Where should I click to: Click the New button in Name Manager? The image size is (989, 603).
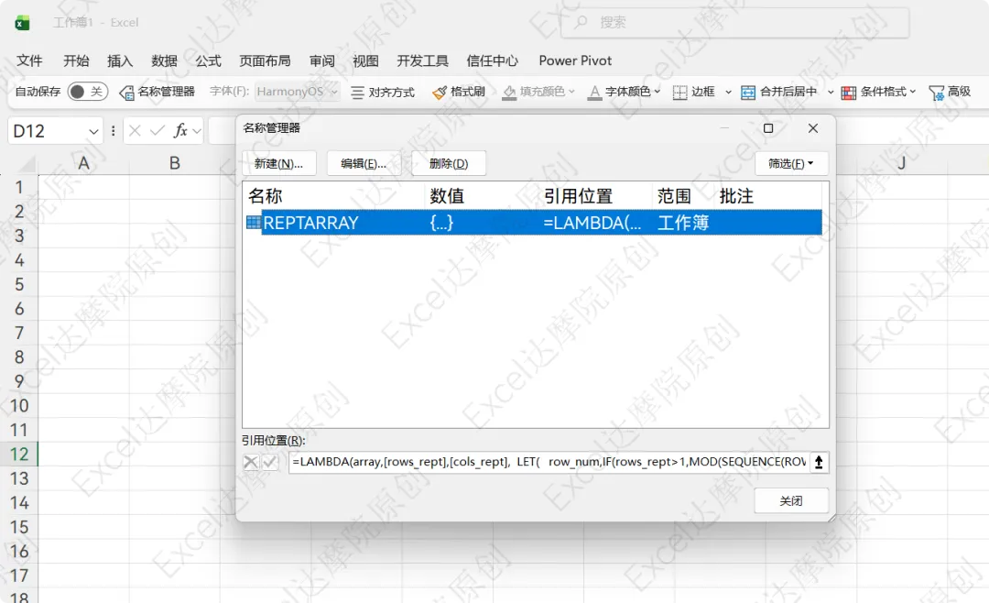click(x=278, y=163)
